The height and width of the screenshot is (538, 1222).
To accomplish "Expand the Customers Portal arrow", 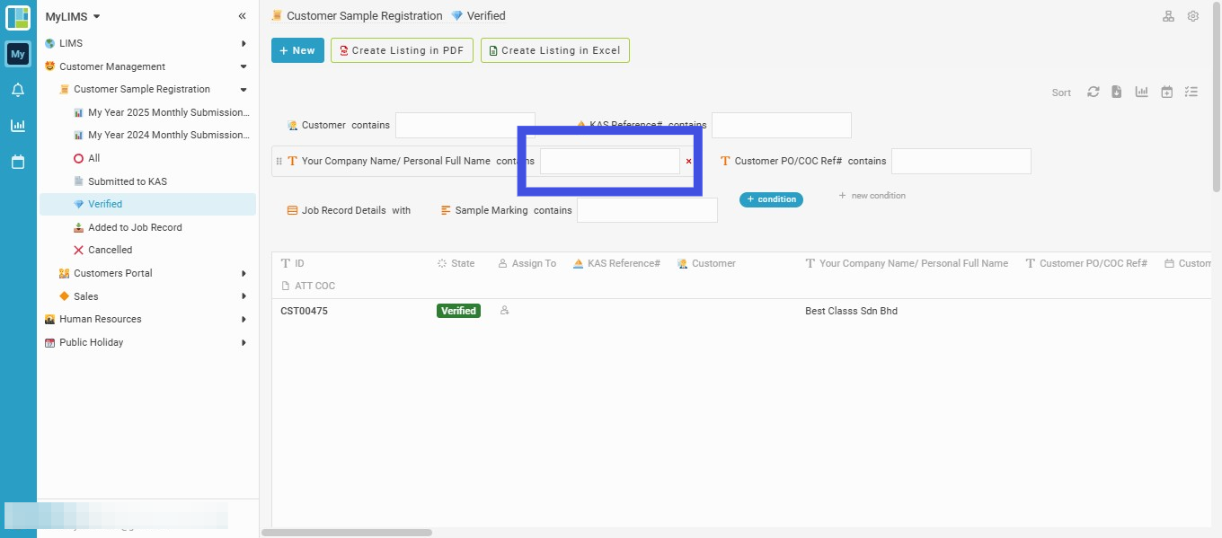I will coord(244,273).
